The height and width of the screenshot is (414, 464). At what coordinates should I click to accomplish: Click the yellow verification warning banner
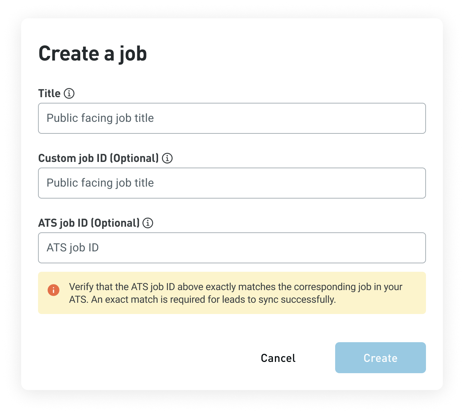(232, 293)
